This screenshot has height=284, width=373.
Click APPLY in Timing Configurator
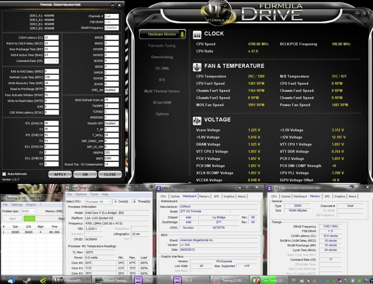point(60,174)
